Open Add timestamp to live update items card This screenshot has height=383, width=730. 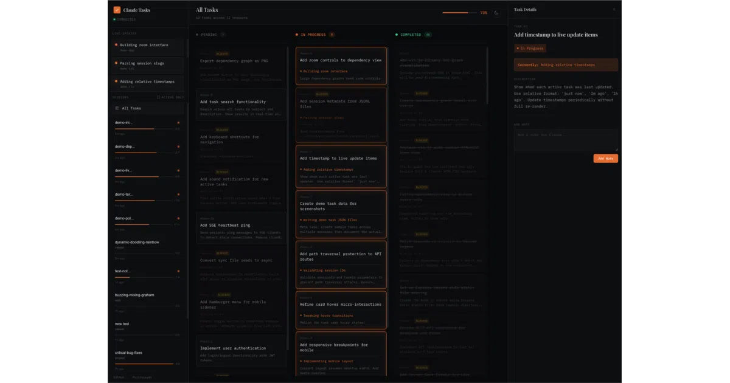(341, 165)
